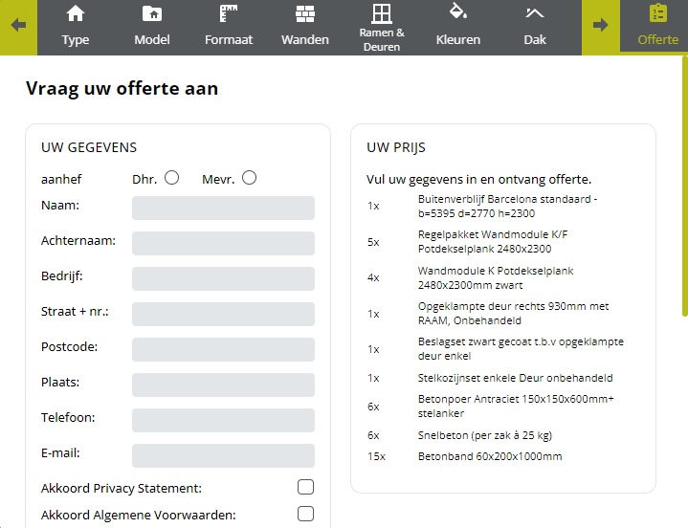Screen dimensions: 688x528
Task: Select the Kleuren paint bucket icon
Action: (457, 11)
